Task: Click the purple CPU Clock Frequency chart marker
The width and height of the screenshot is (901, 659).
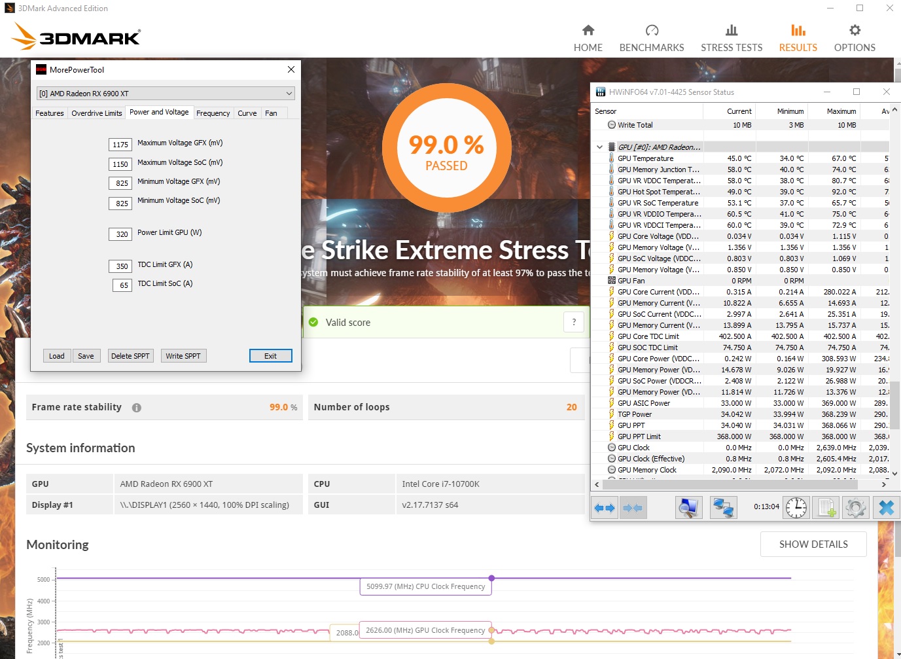Action: click(491, 578)
